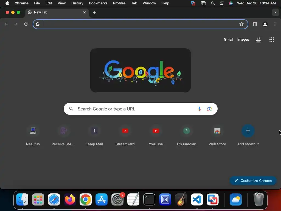Screen dimensions: 281x211
Task: Open the Help menu
Action: pyautogui.click(x=165, y=3)
